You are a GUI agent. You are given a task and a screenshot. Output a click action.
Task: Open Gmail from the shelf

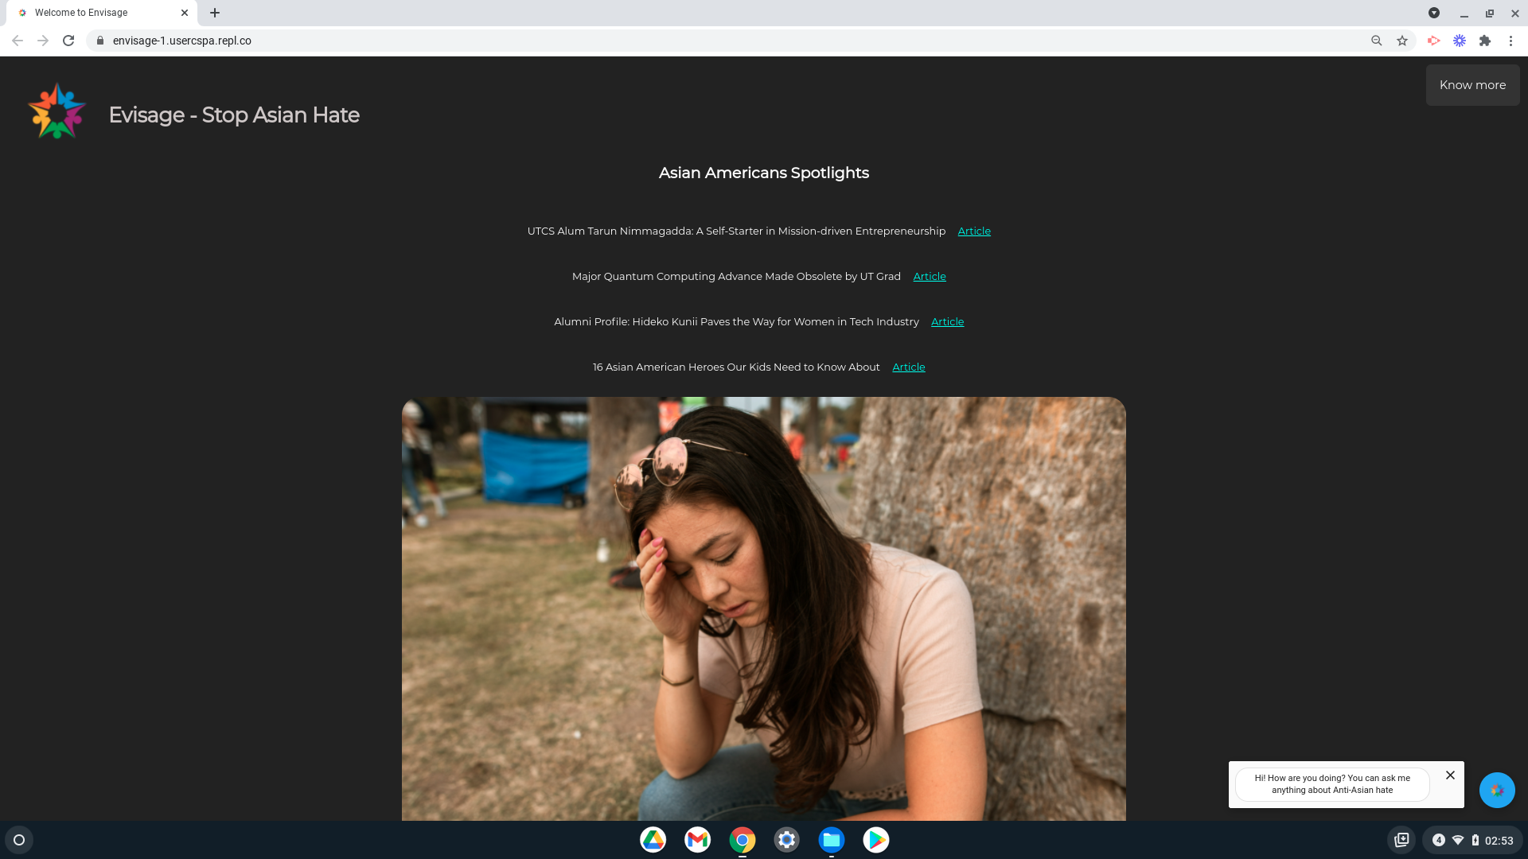point(697,840)
